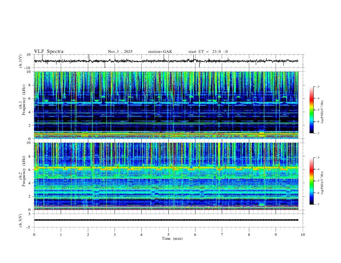Click the 'ch.1(V)' waveform axis label
Screen dimensions: 341x263
tap(21, 61)
